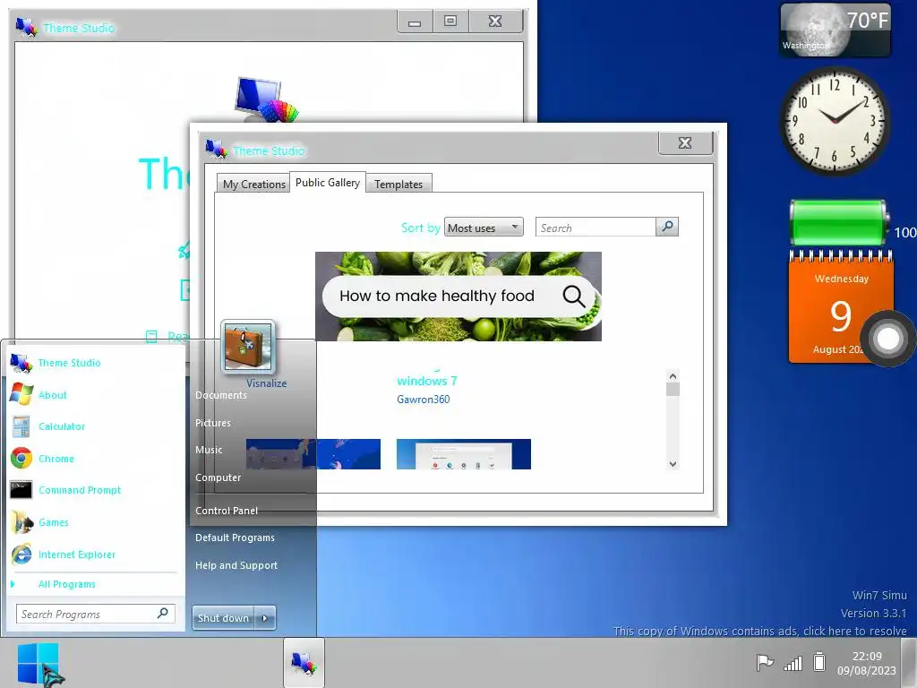Open Computer in the Start menu
917x688 pixels.
click(x=219, y=477)
